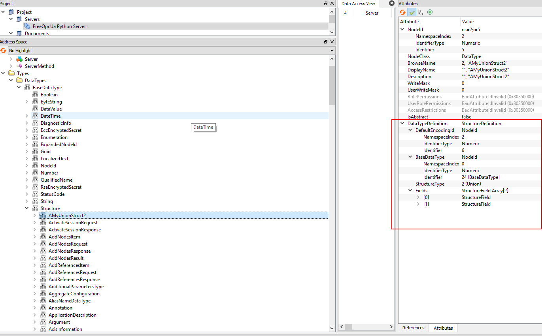
Task: Click the DataValue datatype icon
Action: (35, 109)
